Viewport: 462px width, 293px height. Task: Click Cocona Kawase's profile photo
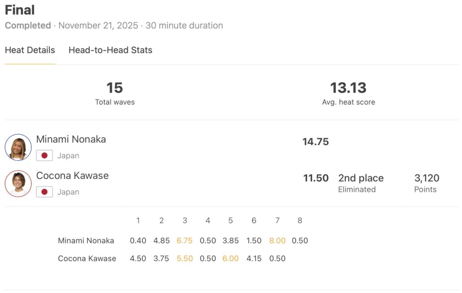pos(18,184)
